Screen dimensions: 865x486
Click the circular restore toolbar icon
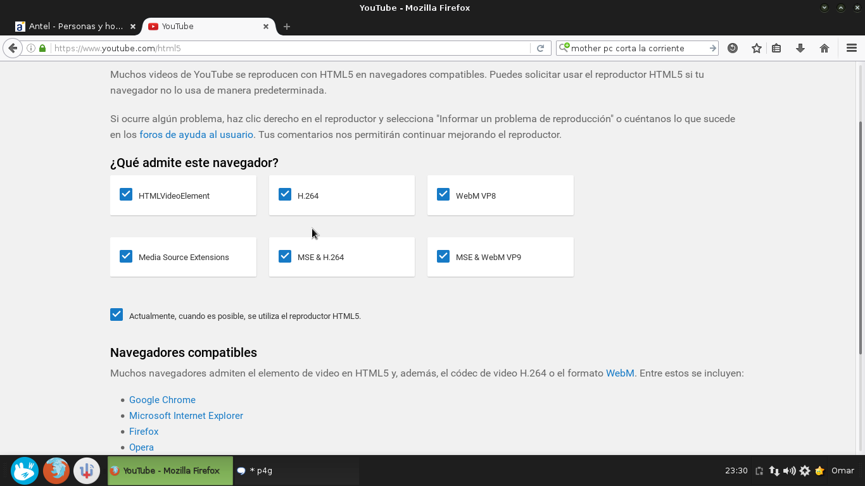pyautogui.click(x=733, y=48)
